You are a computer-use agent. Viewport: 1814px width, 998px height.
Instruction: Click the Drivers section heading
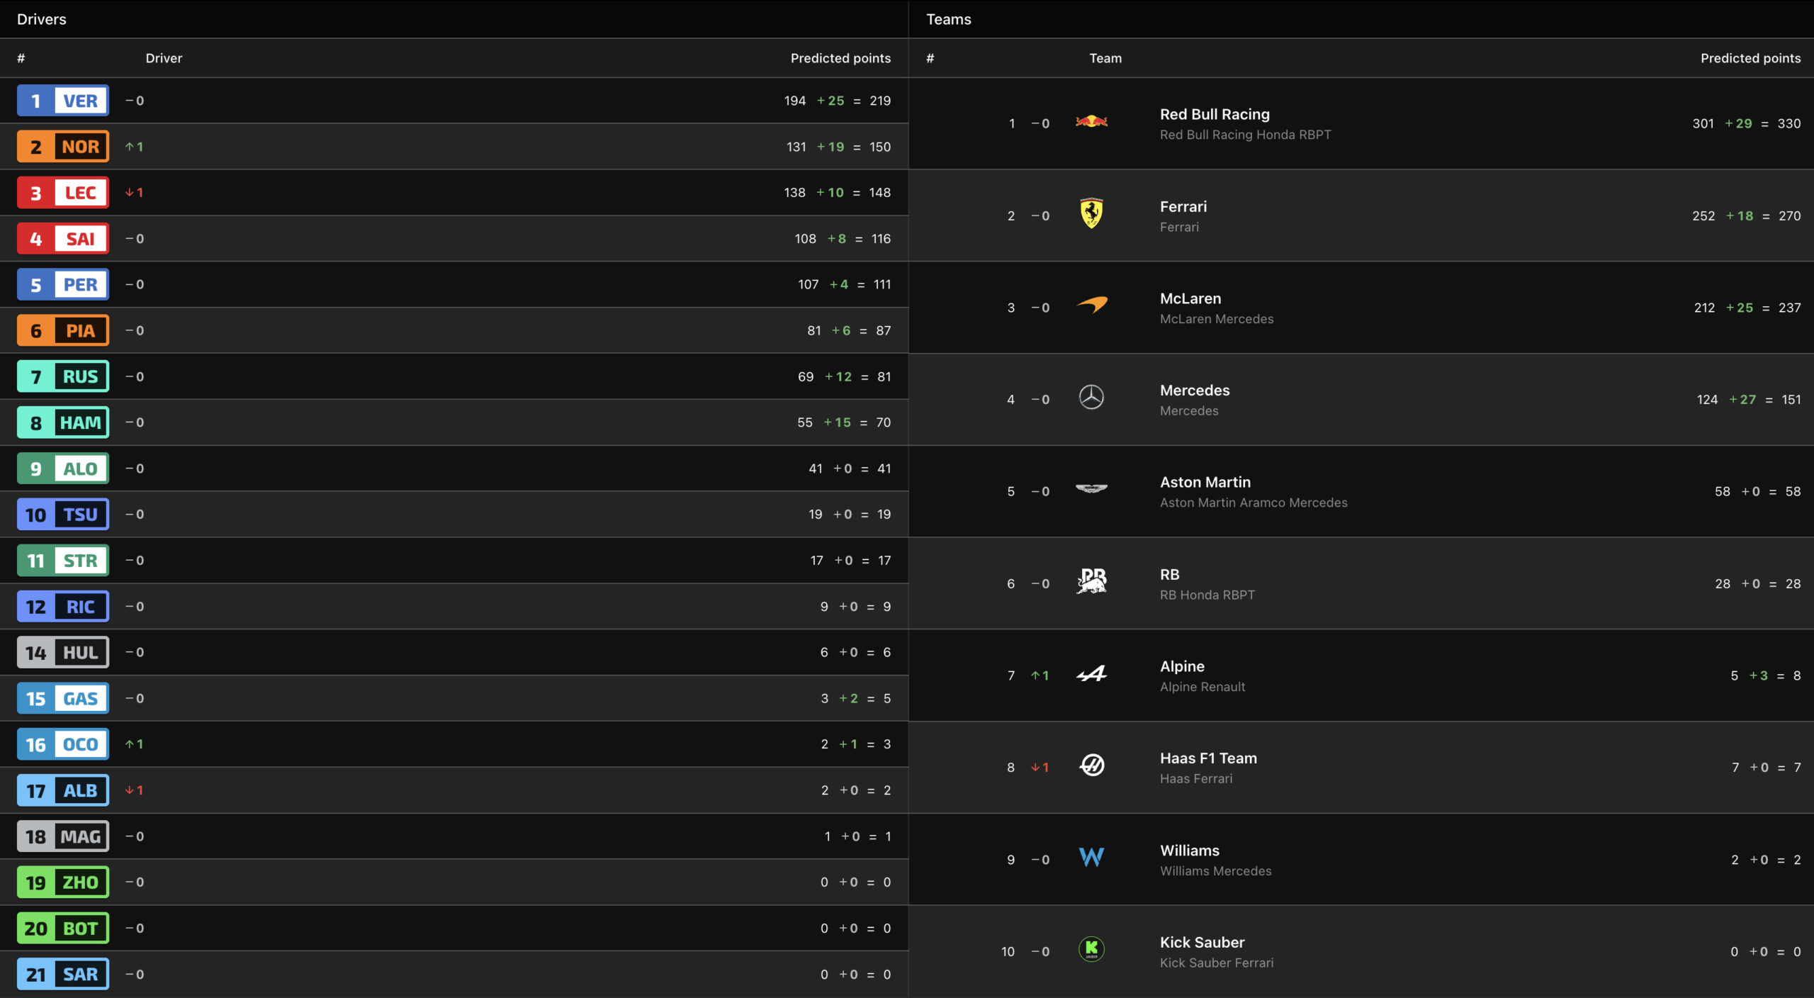tap(42, 19)
